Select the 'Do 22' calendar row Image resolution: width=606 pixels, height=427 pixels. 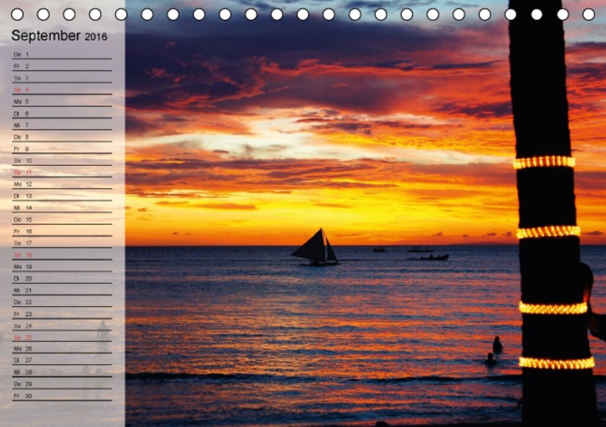coord(62,302)
